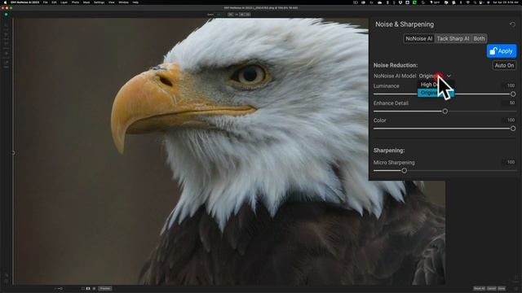Click the Color value field
The width and height of the screenshot is (522, 293).
pos(509,120)
